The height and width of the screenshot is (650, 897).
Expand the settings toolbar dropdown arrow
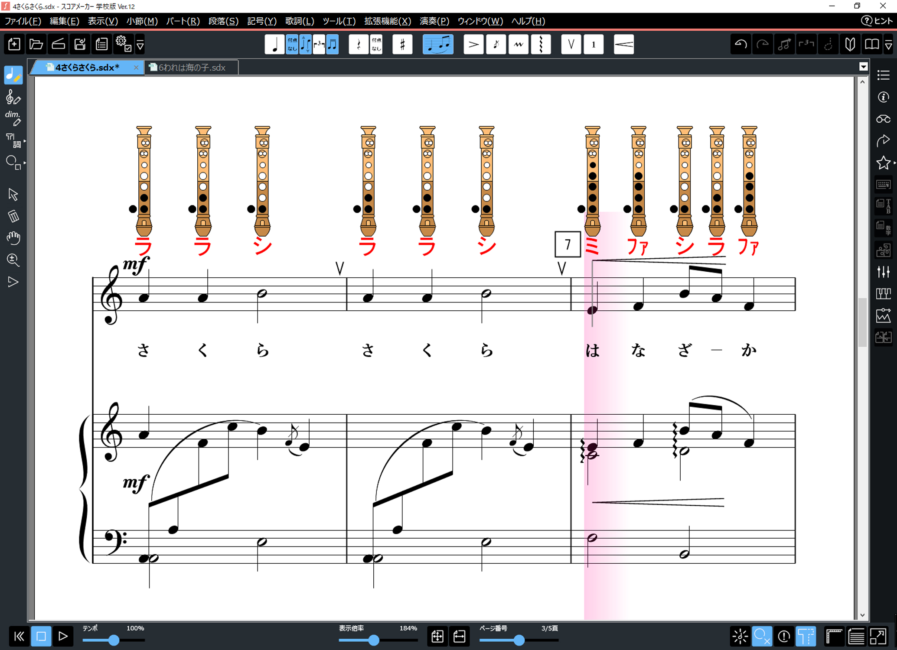[x=140, y=44]
